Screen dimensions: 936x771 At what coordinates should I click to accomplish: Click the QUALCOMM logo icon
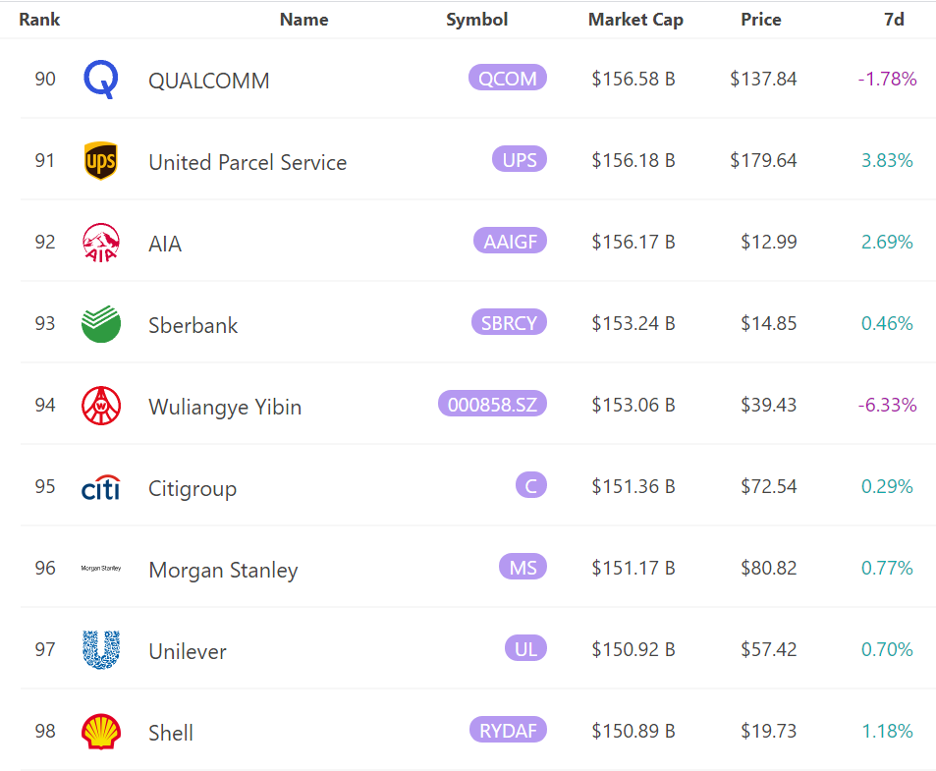[x=100, y=80]
